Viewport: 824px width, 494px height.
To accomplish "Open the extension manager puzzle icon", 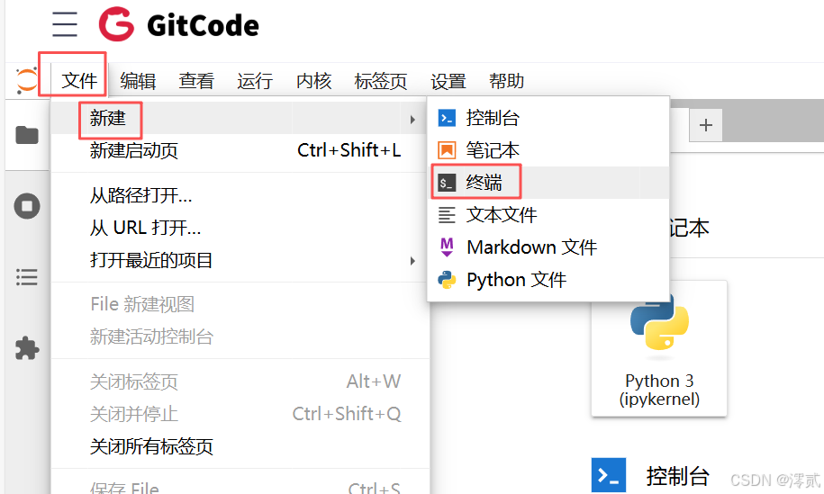I will (x=27, y=348).
